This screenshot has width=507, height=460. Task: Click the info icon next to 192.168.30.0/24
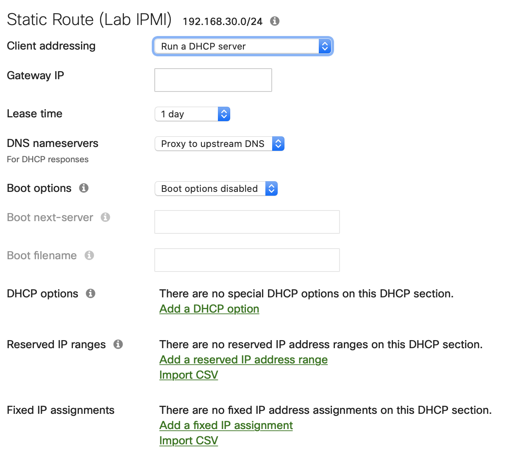coord(274,21)
